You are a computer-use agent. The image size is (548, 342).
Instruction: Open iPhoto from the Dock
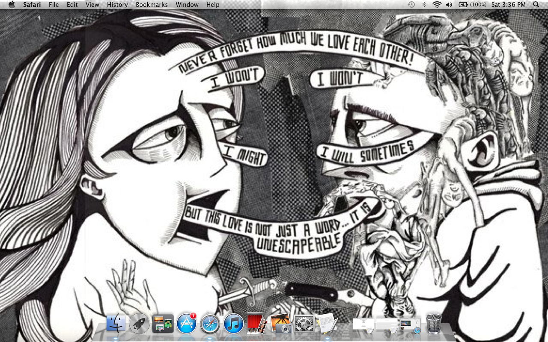click(x=281, y=324)
